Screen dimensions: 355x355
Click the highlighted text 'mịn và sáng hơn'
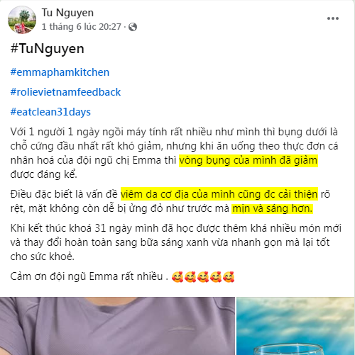[x=272, y=208]
